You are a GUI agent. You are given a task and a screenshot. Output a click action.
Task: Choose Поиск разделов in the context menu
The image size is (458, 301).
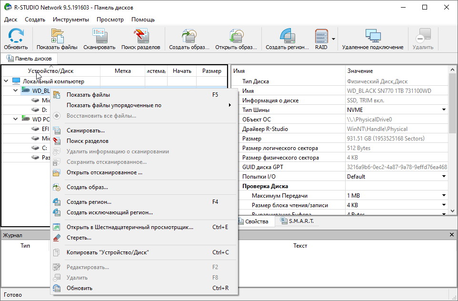tap(144, 141)
